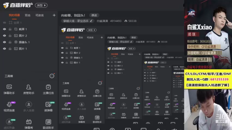
Task: Click the 白鲨Xxiao profile banner image
Action: [208, 35]
